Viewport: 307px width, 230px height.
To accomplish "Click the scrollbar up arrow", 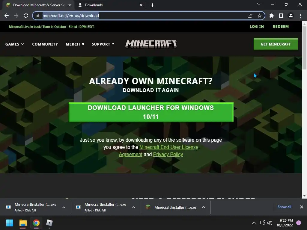I will [x=304, y=24].
